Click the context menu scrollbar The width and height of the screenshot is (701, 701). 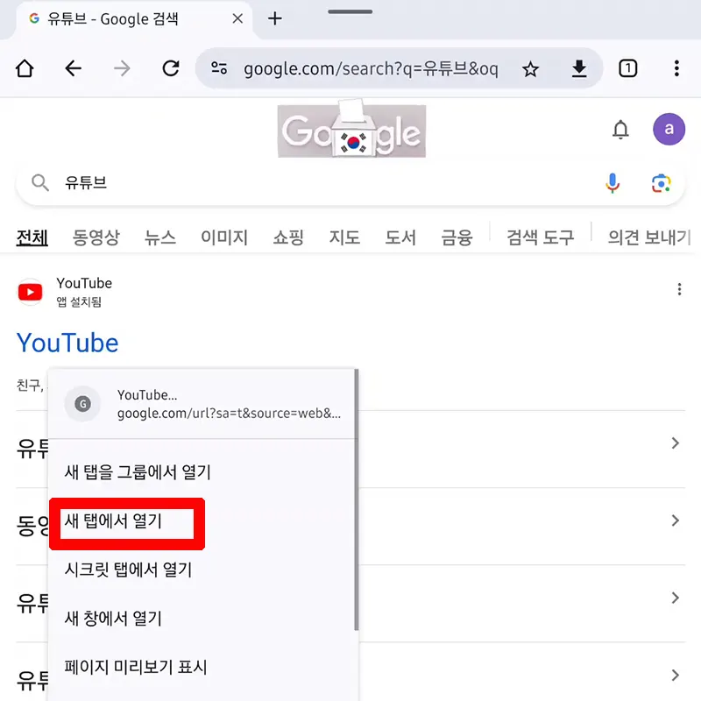357,499
